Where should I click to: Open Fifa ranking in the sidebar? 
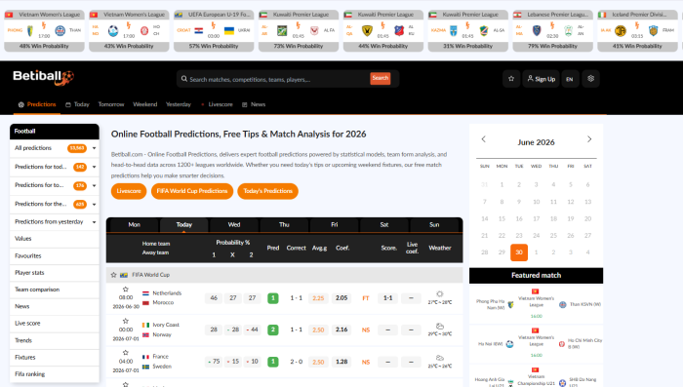[x=55, y=374]
